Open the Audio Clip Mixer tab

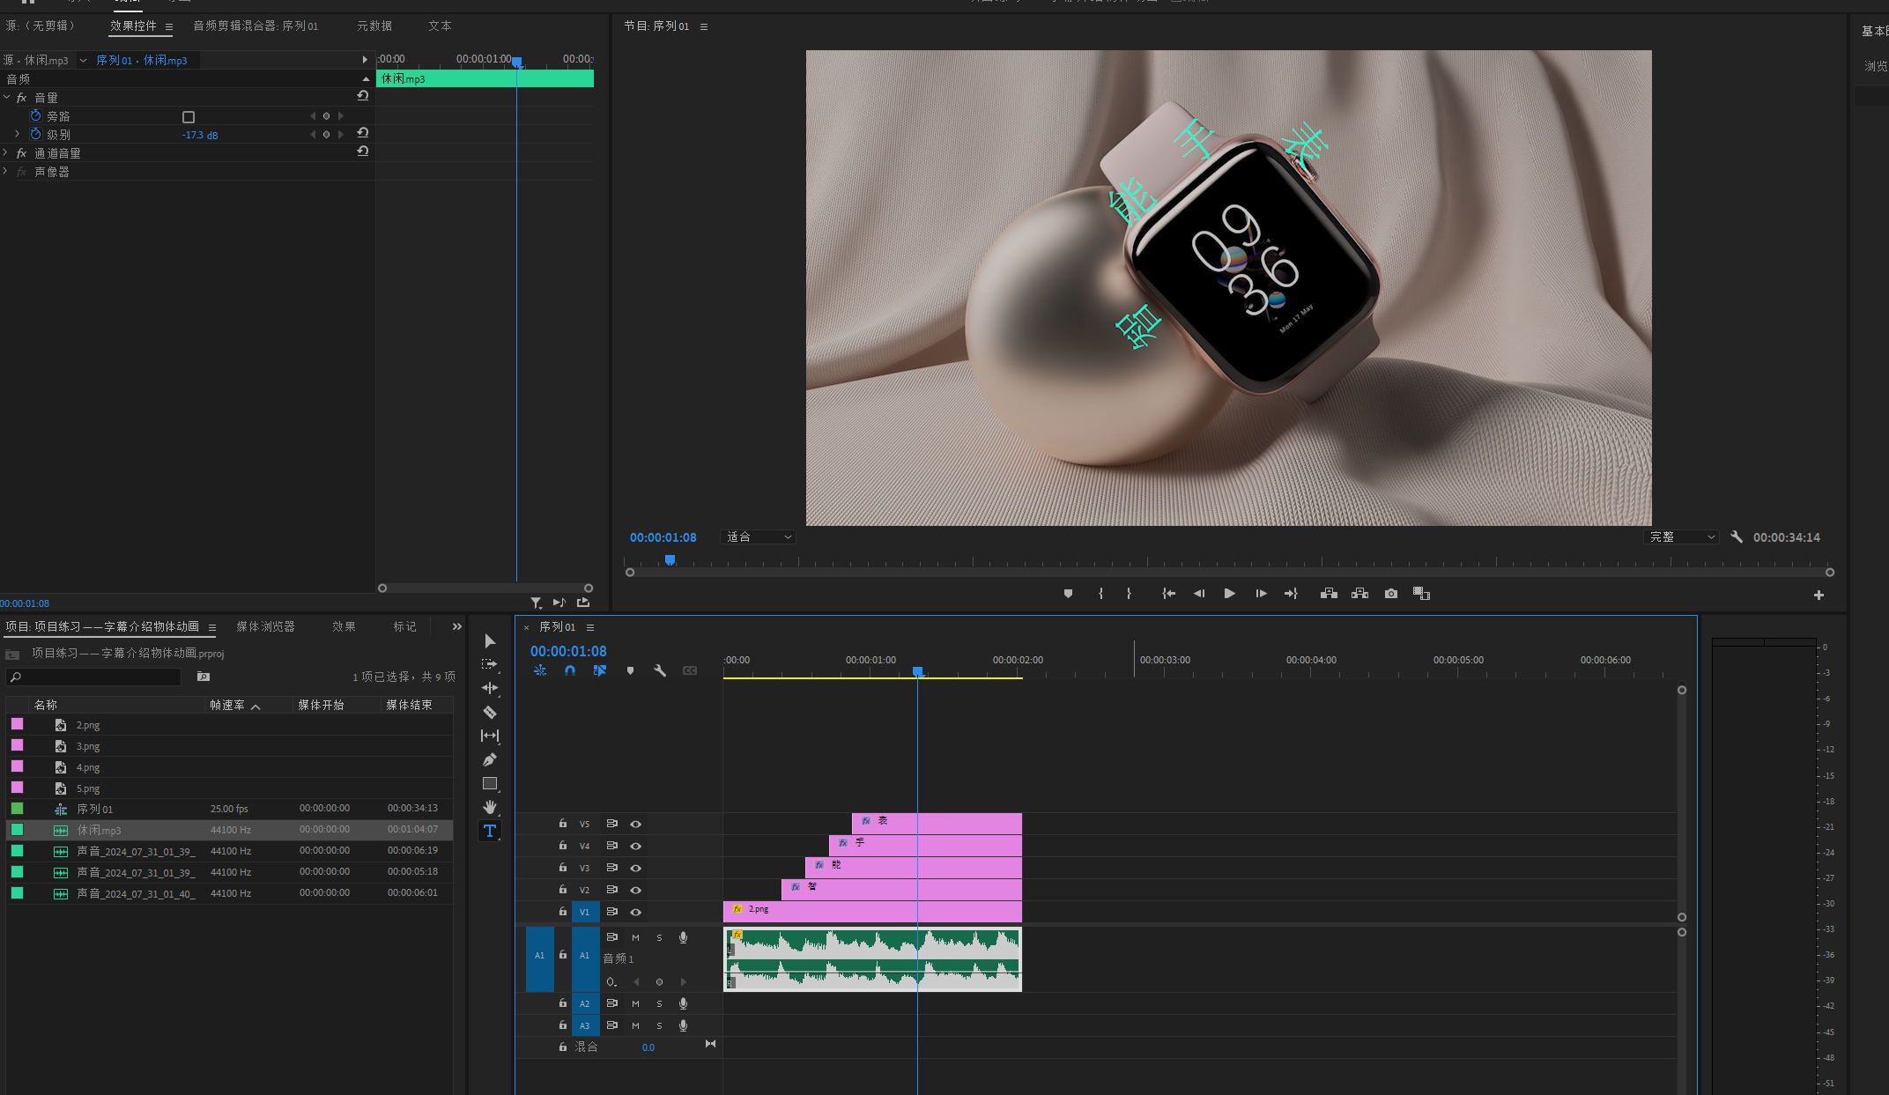click(x=256, y=26)
